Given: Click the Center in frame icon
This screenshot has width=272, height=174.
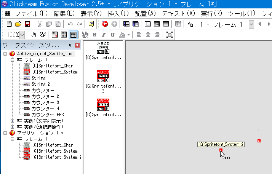Looking at the screenshot, I should point(170,35).
